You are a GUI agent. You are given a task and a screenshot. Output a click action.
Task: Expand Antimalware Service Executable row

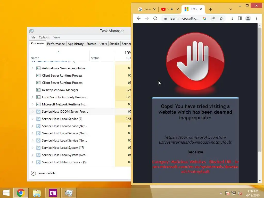(32, 68)
